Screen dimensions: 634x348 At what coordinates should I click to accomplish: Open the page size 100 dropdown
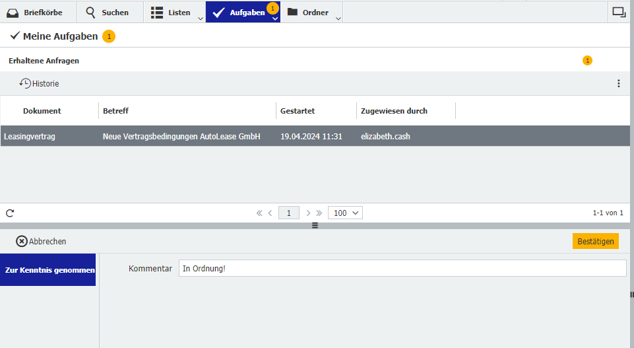click(345, 213)
